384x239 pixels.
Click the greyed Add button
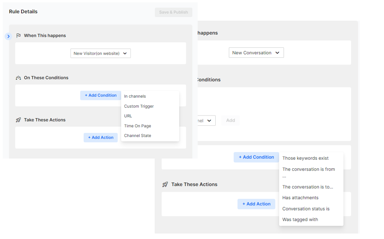tap(230, 121)
